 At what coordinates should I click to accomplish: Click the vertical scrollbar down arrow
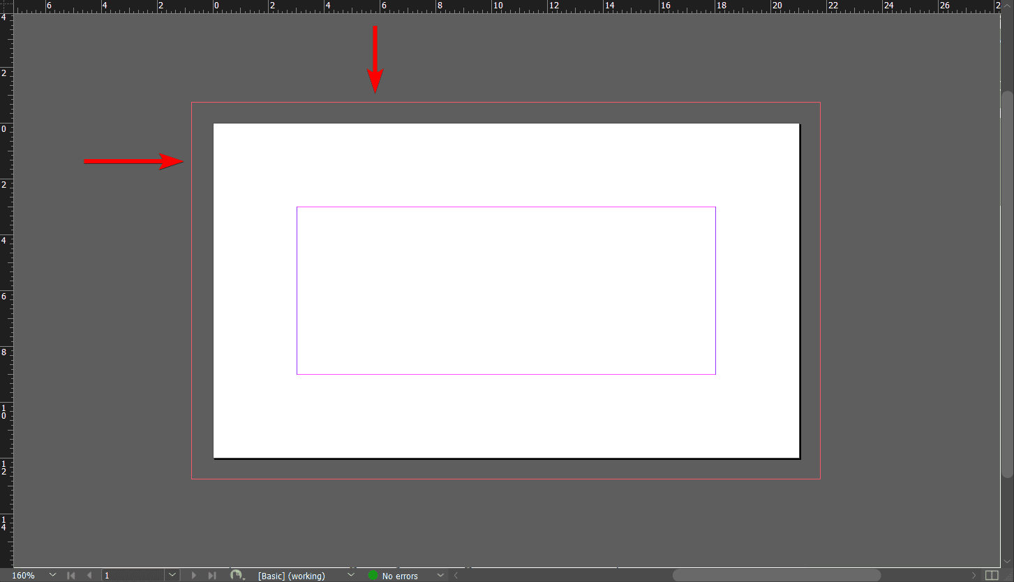(1007, 562)
